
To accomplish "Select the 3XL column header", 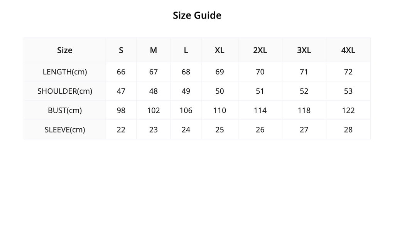I will point(304,50).
